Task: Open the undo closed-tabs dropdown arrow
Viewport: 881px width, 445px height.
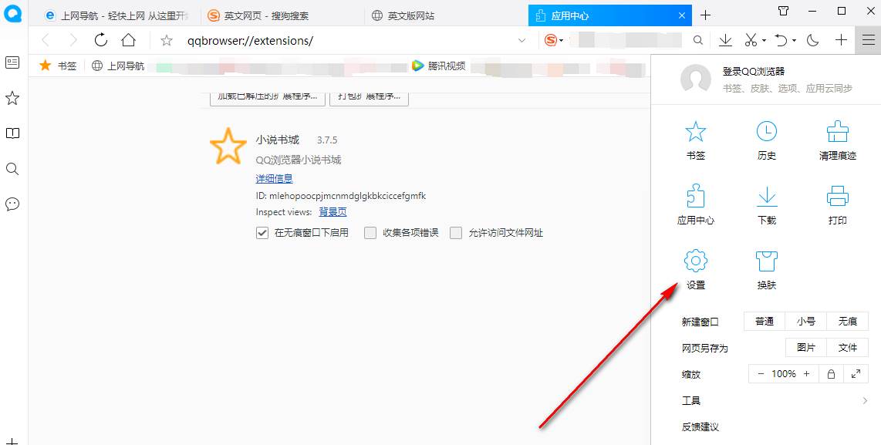Action: [x=794, y=40]
